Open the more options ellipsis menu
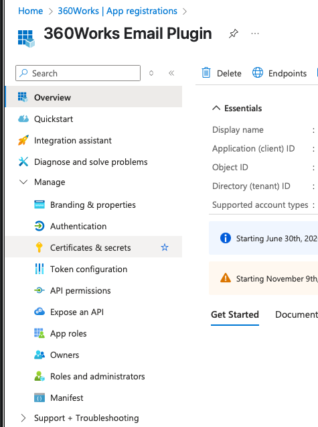This screenshot has width=318, height=427. pyautogui.click(x=255, y=34)
